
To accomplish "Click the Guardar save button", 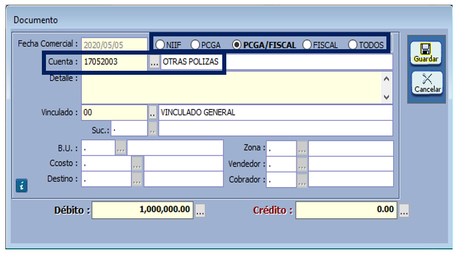I will (x=426, y=53).
